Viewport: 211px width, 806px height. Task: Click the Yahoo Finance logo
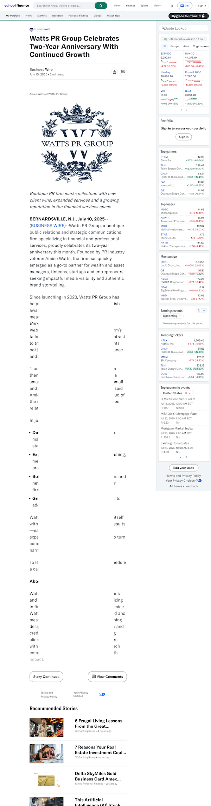[16, 6]
